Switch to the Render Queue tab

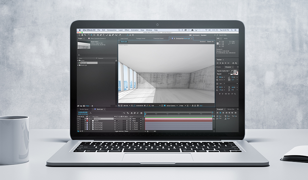[83, 109]
